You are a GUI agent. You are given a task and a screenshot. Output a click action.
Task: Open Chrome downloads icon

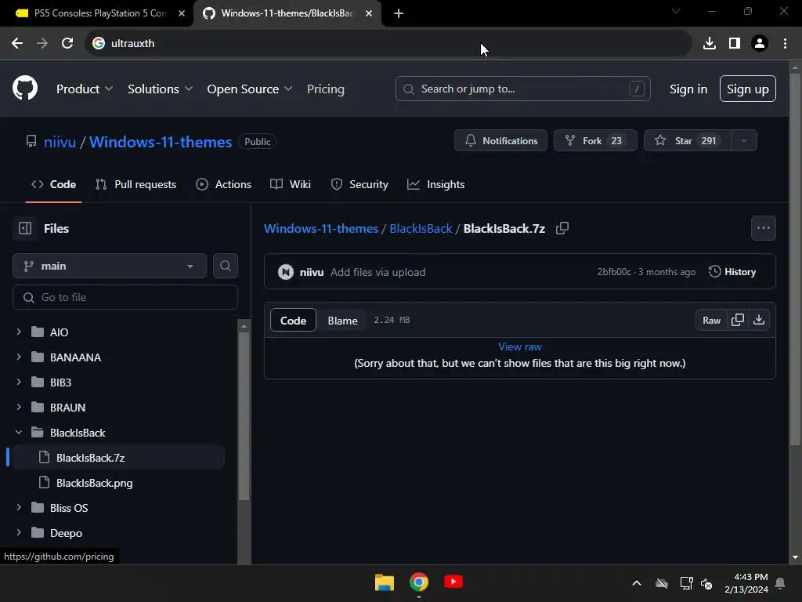click(x=710, y=44)
